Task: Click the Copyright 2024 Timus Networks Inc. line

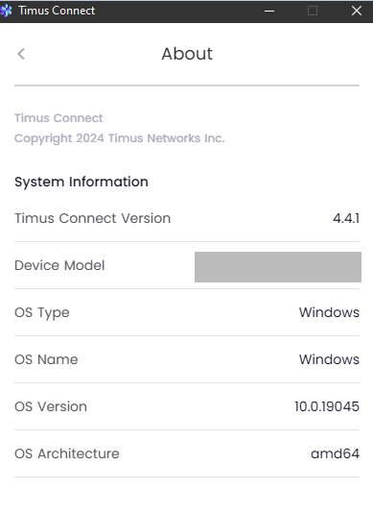Action: [x=120, y=138]
